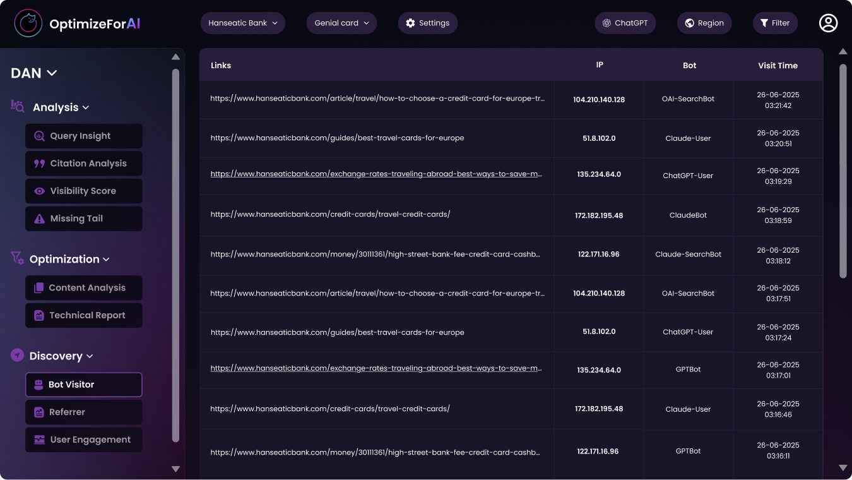This screenshot has height=480, width=852.
Task: Open the underlined exchange-rates link from ChatGPT-User
Action: (376, 174)
